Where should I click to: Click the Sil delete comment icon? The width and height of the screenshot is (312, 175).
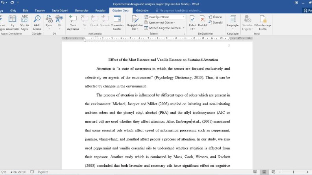85,19
